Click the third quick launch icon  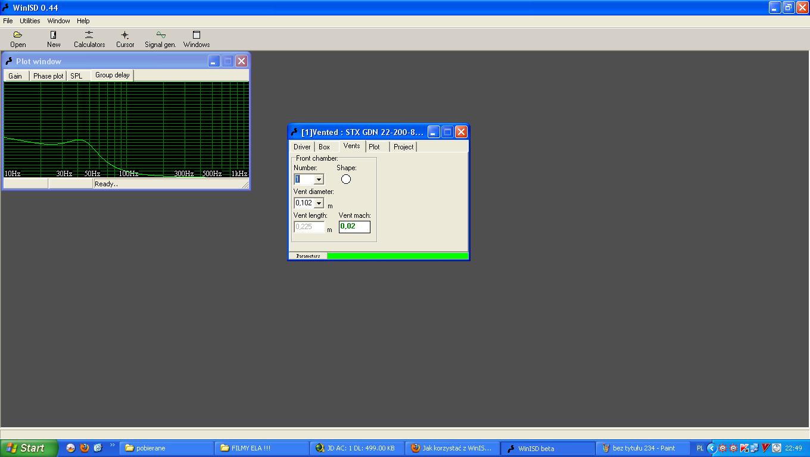click(x=98, y=448)
